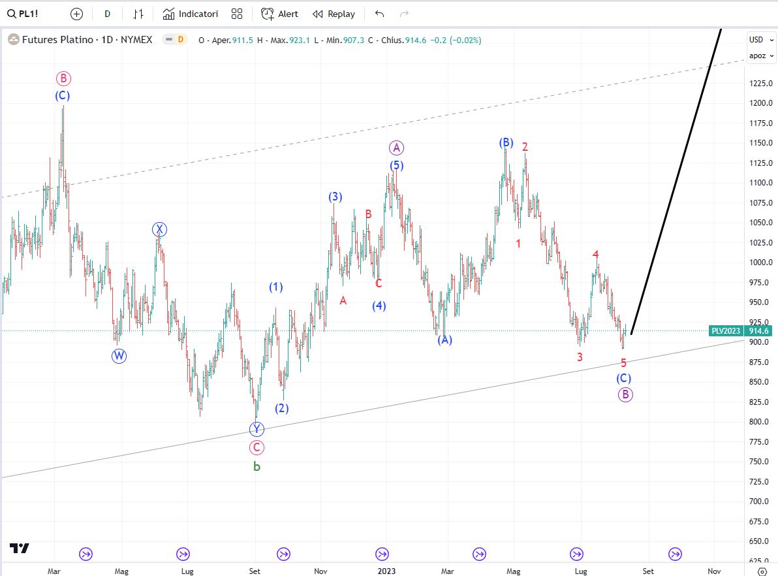The image size is (778, 576).
Task: Select the circled Y wave label
Action: tap(257, 429)
